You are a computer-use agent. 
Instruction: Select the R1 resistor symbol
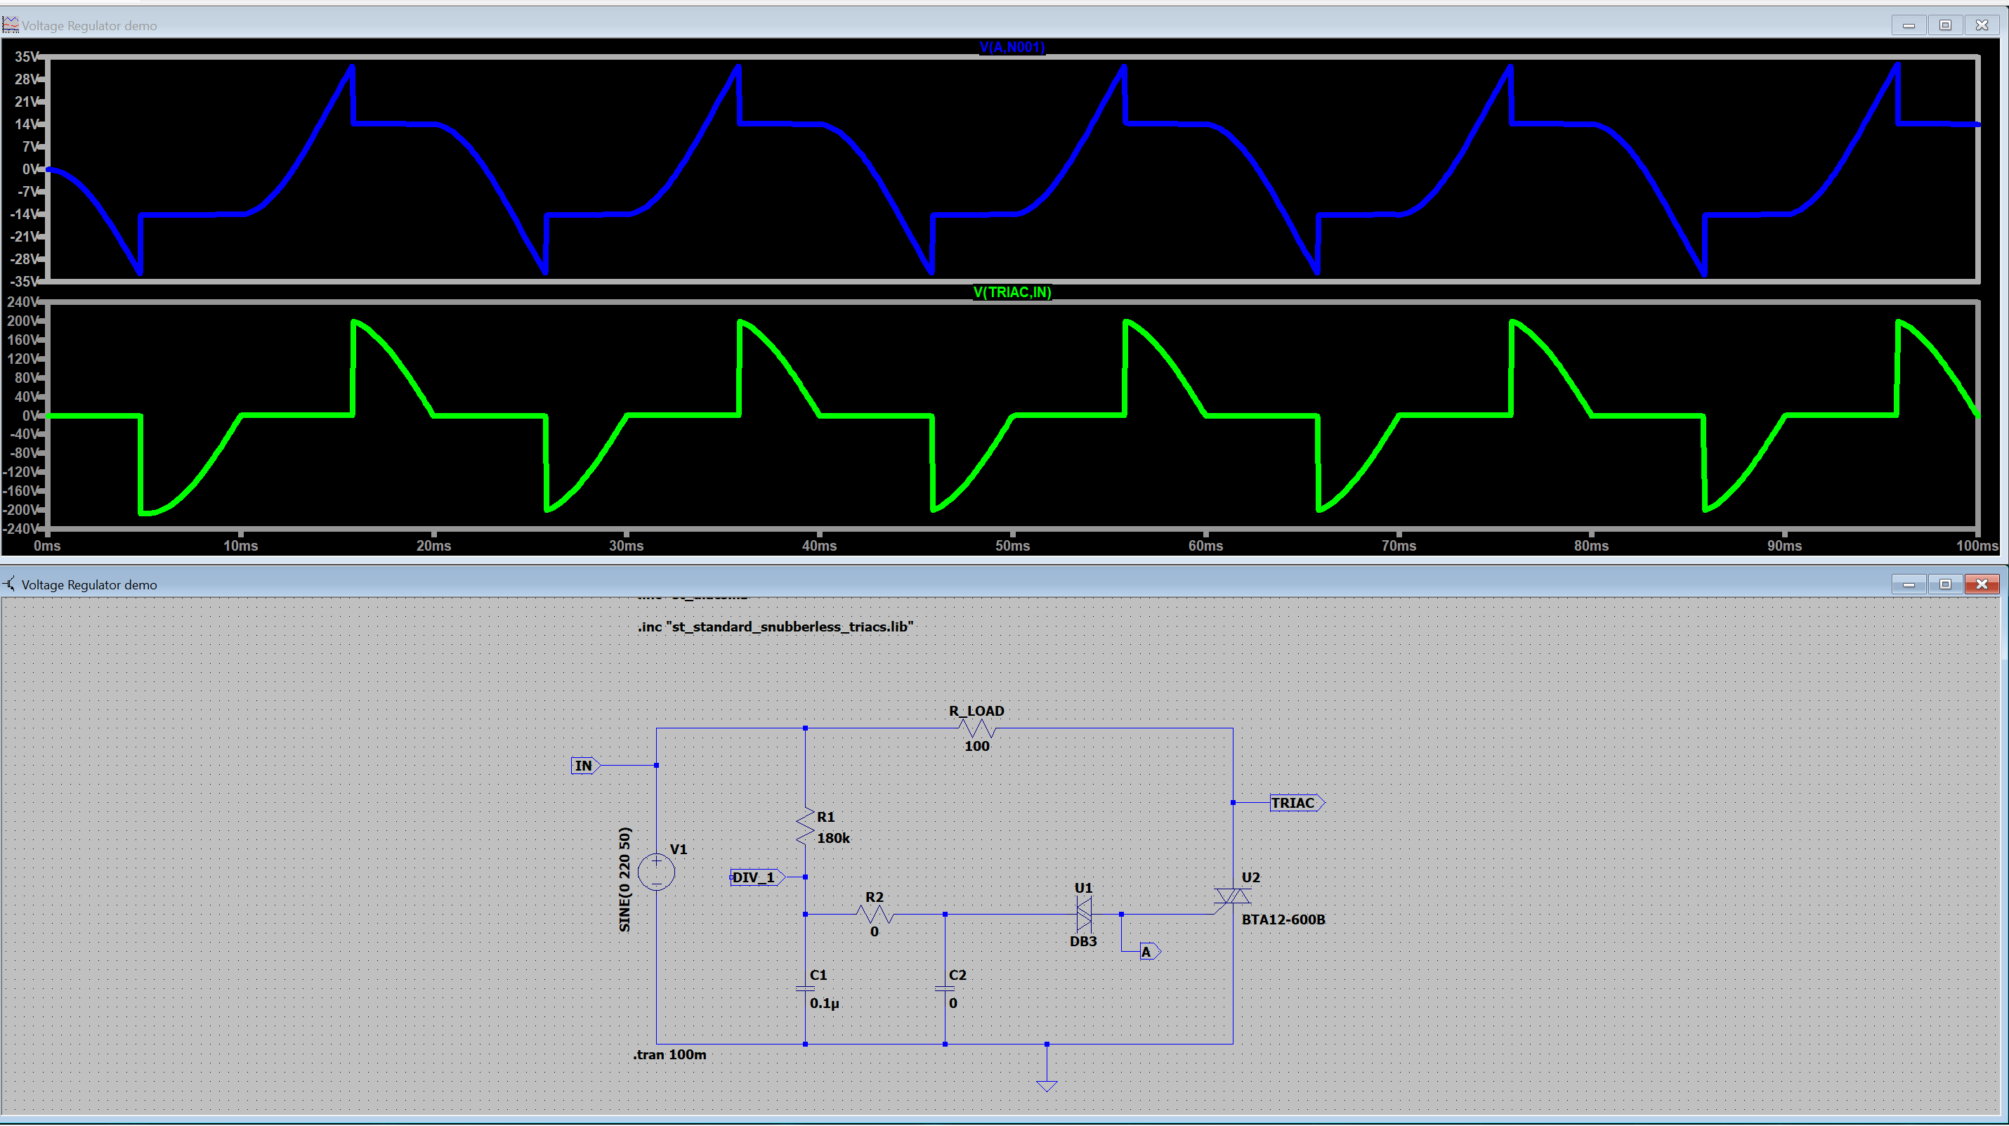[x=805, y=827]
